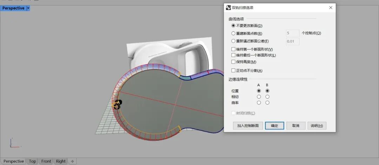Viewport: 379px width, 165px height.
Task: Switch to the Top viewport tab
Action: (32, 161)
